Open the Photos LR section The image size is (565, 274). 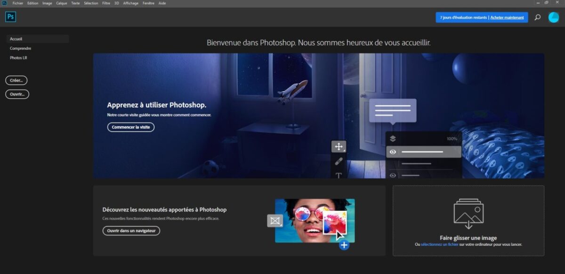19,58
